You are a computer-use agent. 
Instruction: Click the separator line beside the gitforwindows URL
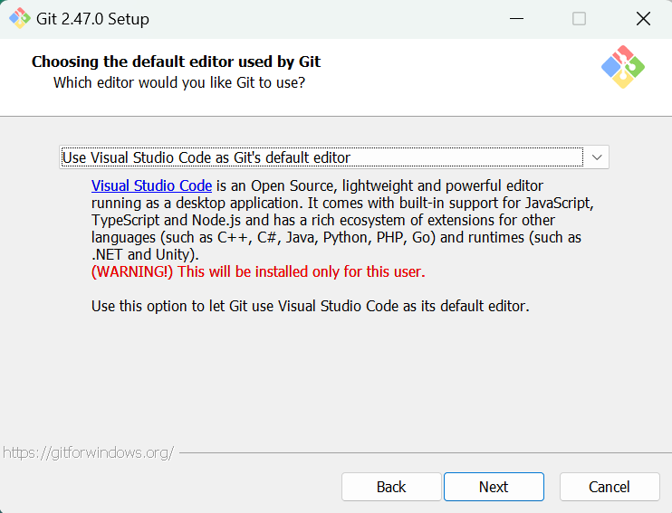click(x=425, y=452)
